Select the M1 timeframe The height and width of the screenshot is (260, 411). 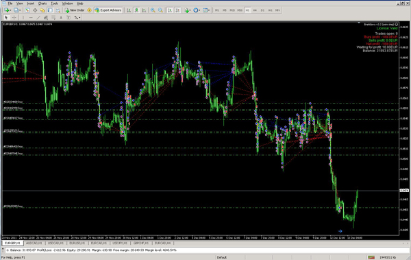[217, 10]
